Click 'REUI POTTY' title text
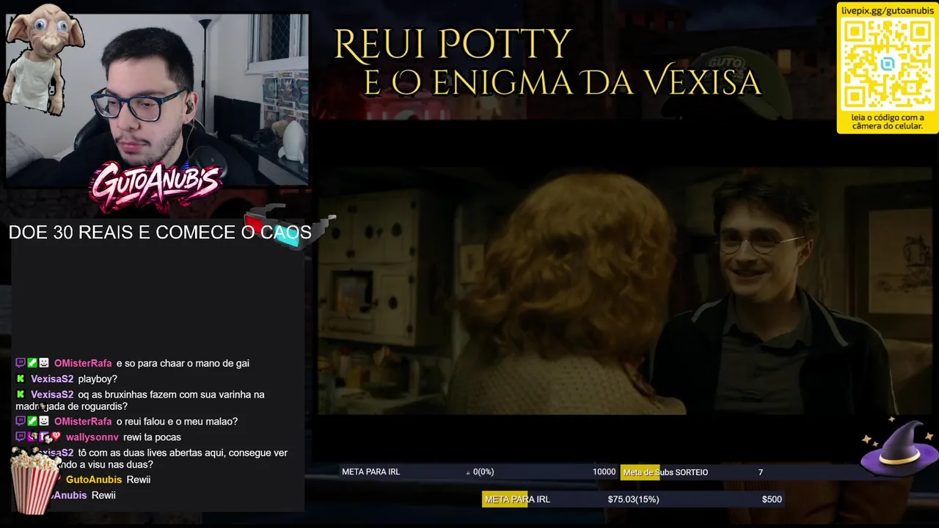The width and height of the screenshot is (939, 528). 453,45
